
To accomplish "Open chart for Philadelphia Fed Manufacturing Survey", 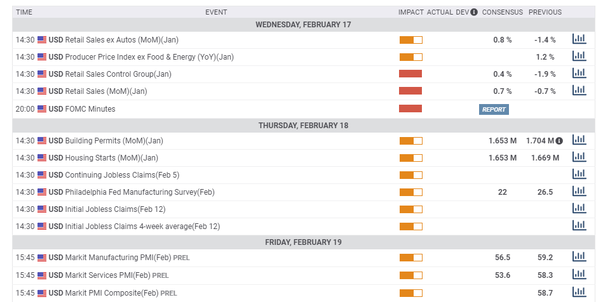I will tap(579, 192).
